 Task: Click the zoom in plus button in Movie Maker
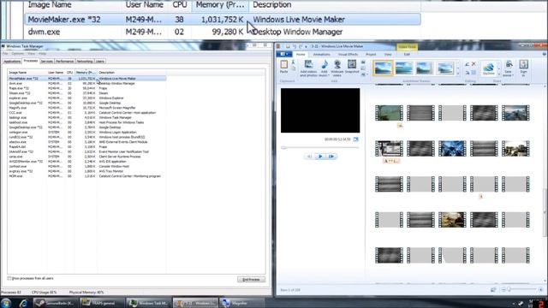click(x=540, y=290)
